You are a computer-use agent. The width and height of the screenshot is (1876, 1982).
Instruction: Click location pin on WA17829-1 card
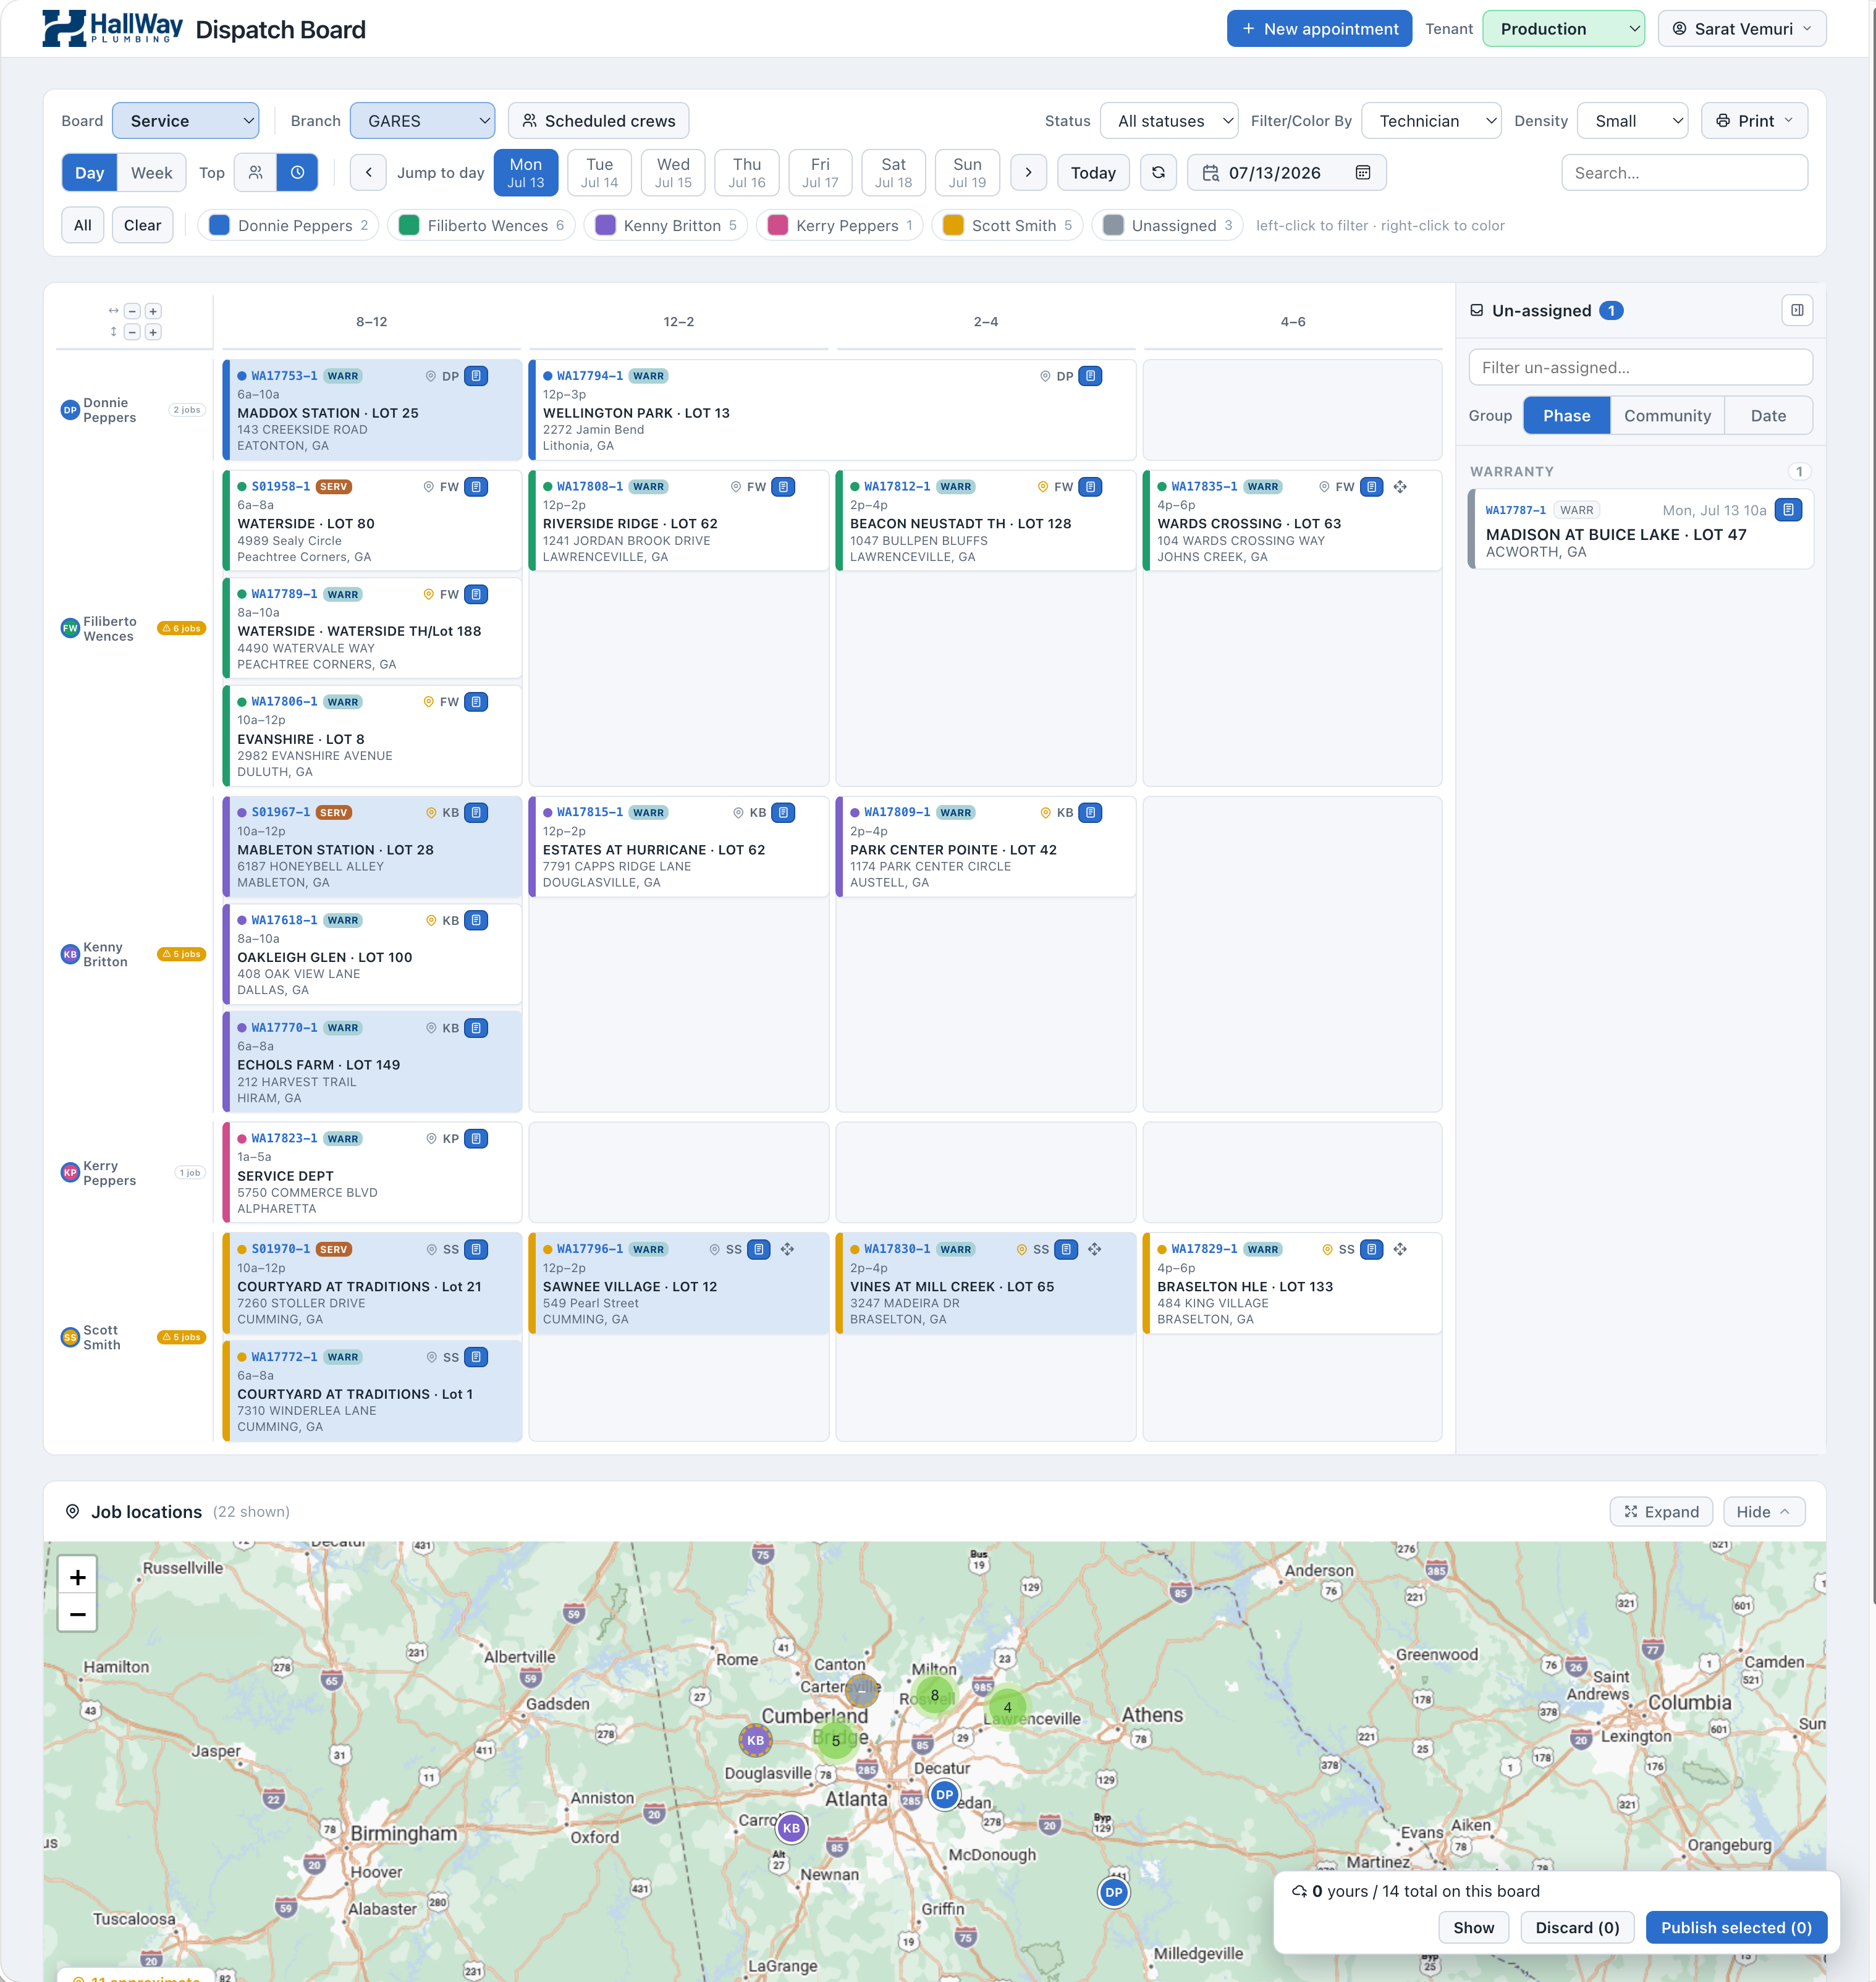pos(1327,1249)
